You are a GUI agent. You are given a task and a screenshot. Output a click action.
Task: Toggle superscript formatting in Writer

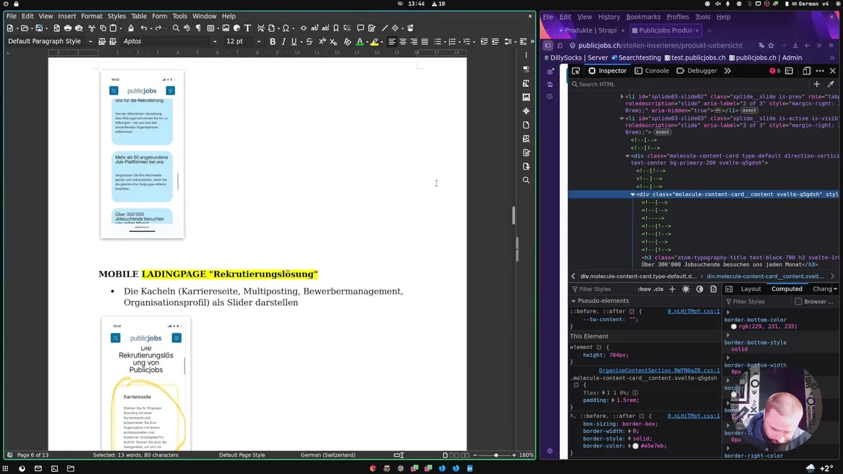[322, 41]
